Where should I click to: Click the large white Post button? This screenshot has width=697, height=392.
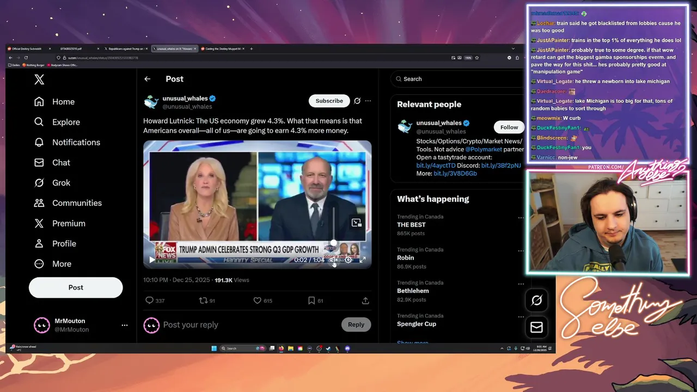[76, 287]
